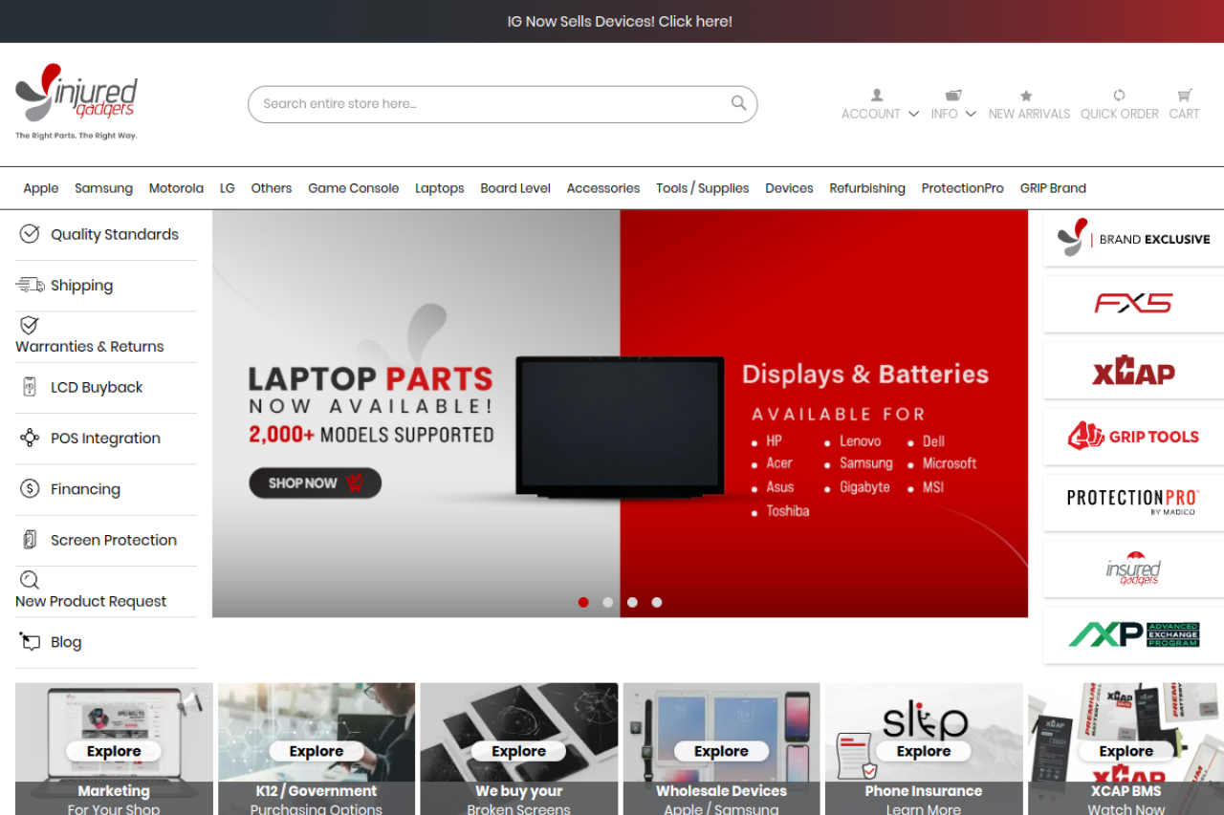Select the first carousel slide dot
This screenshot has width=1224, height=815.
tap(583, 602)
